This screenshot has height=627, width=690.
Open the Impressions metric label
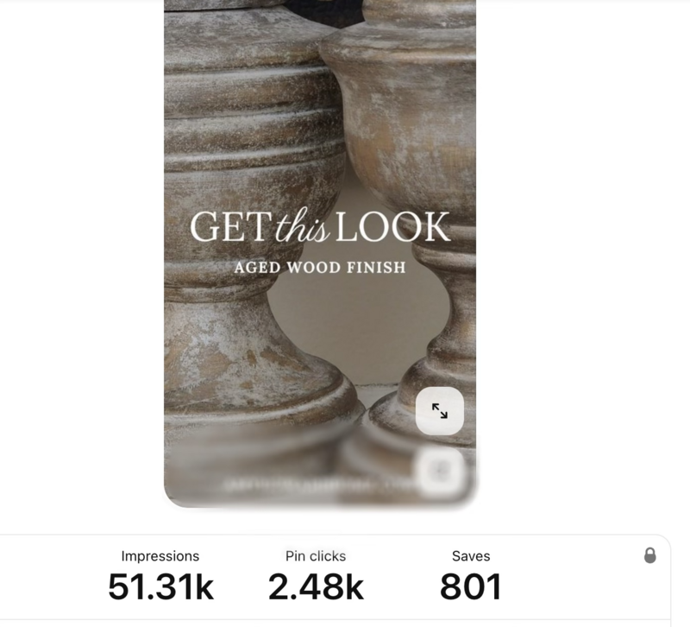(x=160, y=556)
